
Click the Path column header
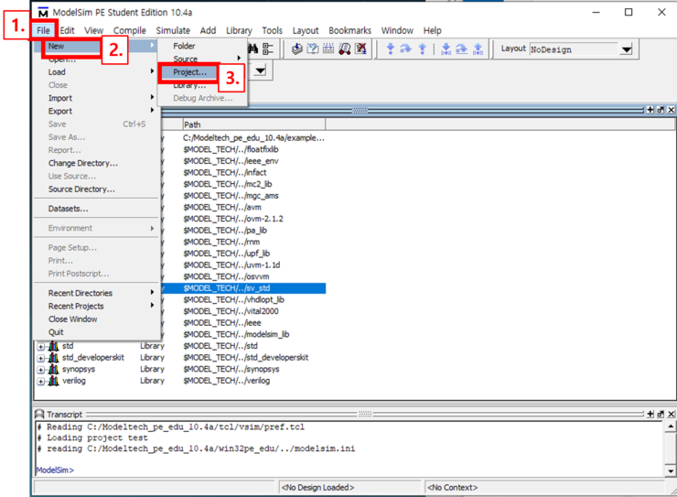254,124
